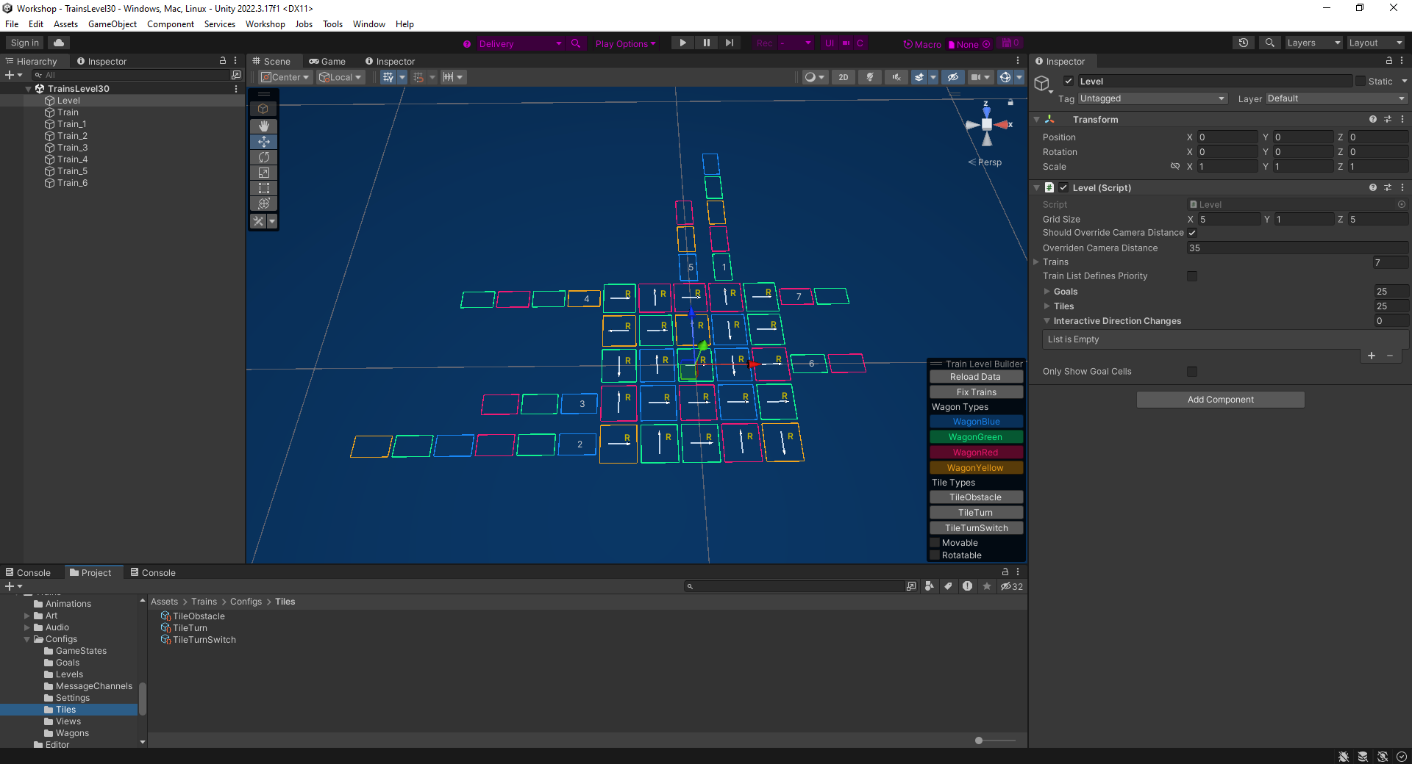Lock the right Inspector panel
Screen dimensions: 1412x764
pyautogui.click(x=1389, y=61)
